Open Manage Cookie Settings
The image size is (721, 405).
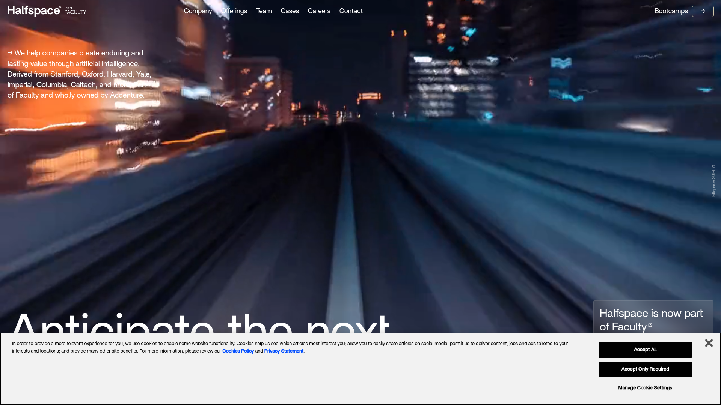[x=645, y=388]
